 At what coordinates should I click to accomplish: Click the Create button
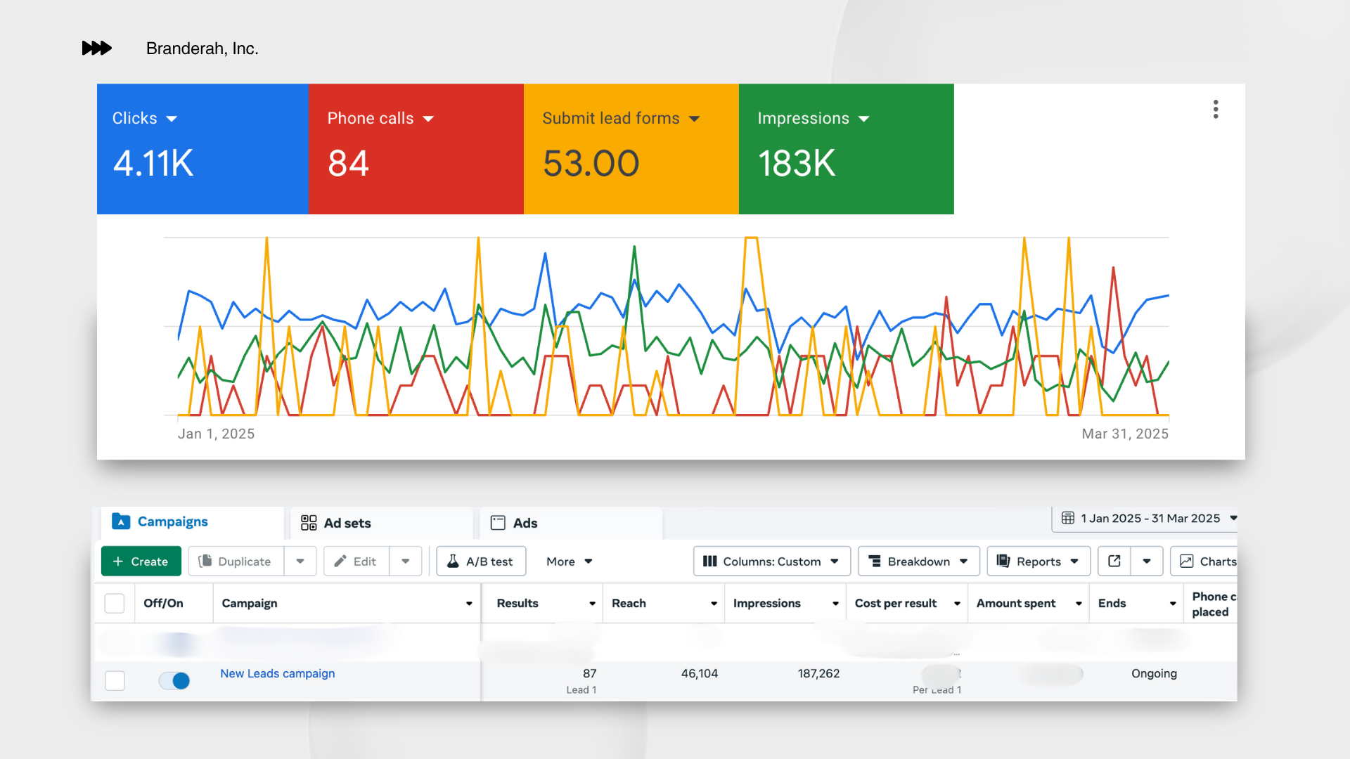click(141, 561)
